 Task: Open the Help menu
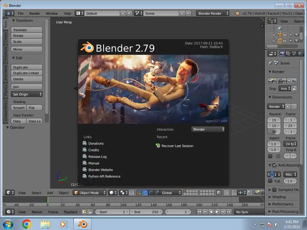tap(67, 13)
